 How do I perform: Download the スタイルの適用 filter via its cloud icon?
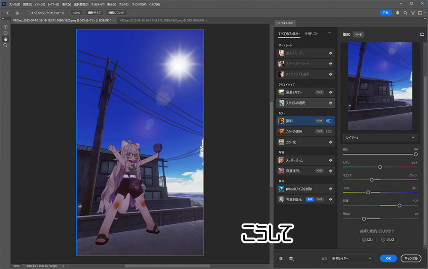(x=330, y=103)
